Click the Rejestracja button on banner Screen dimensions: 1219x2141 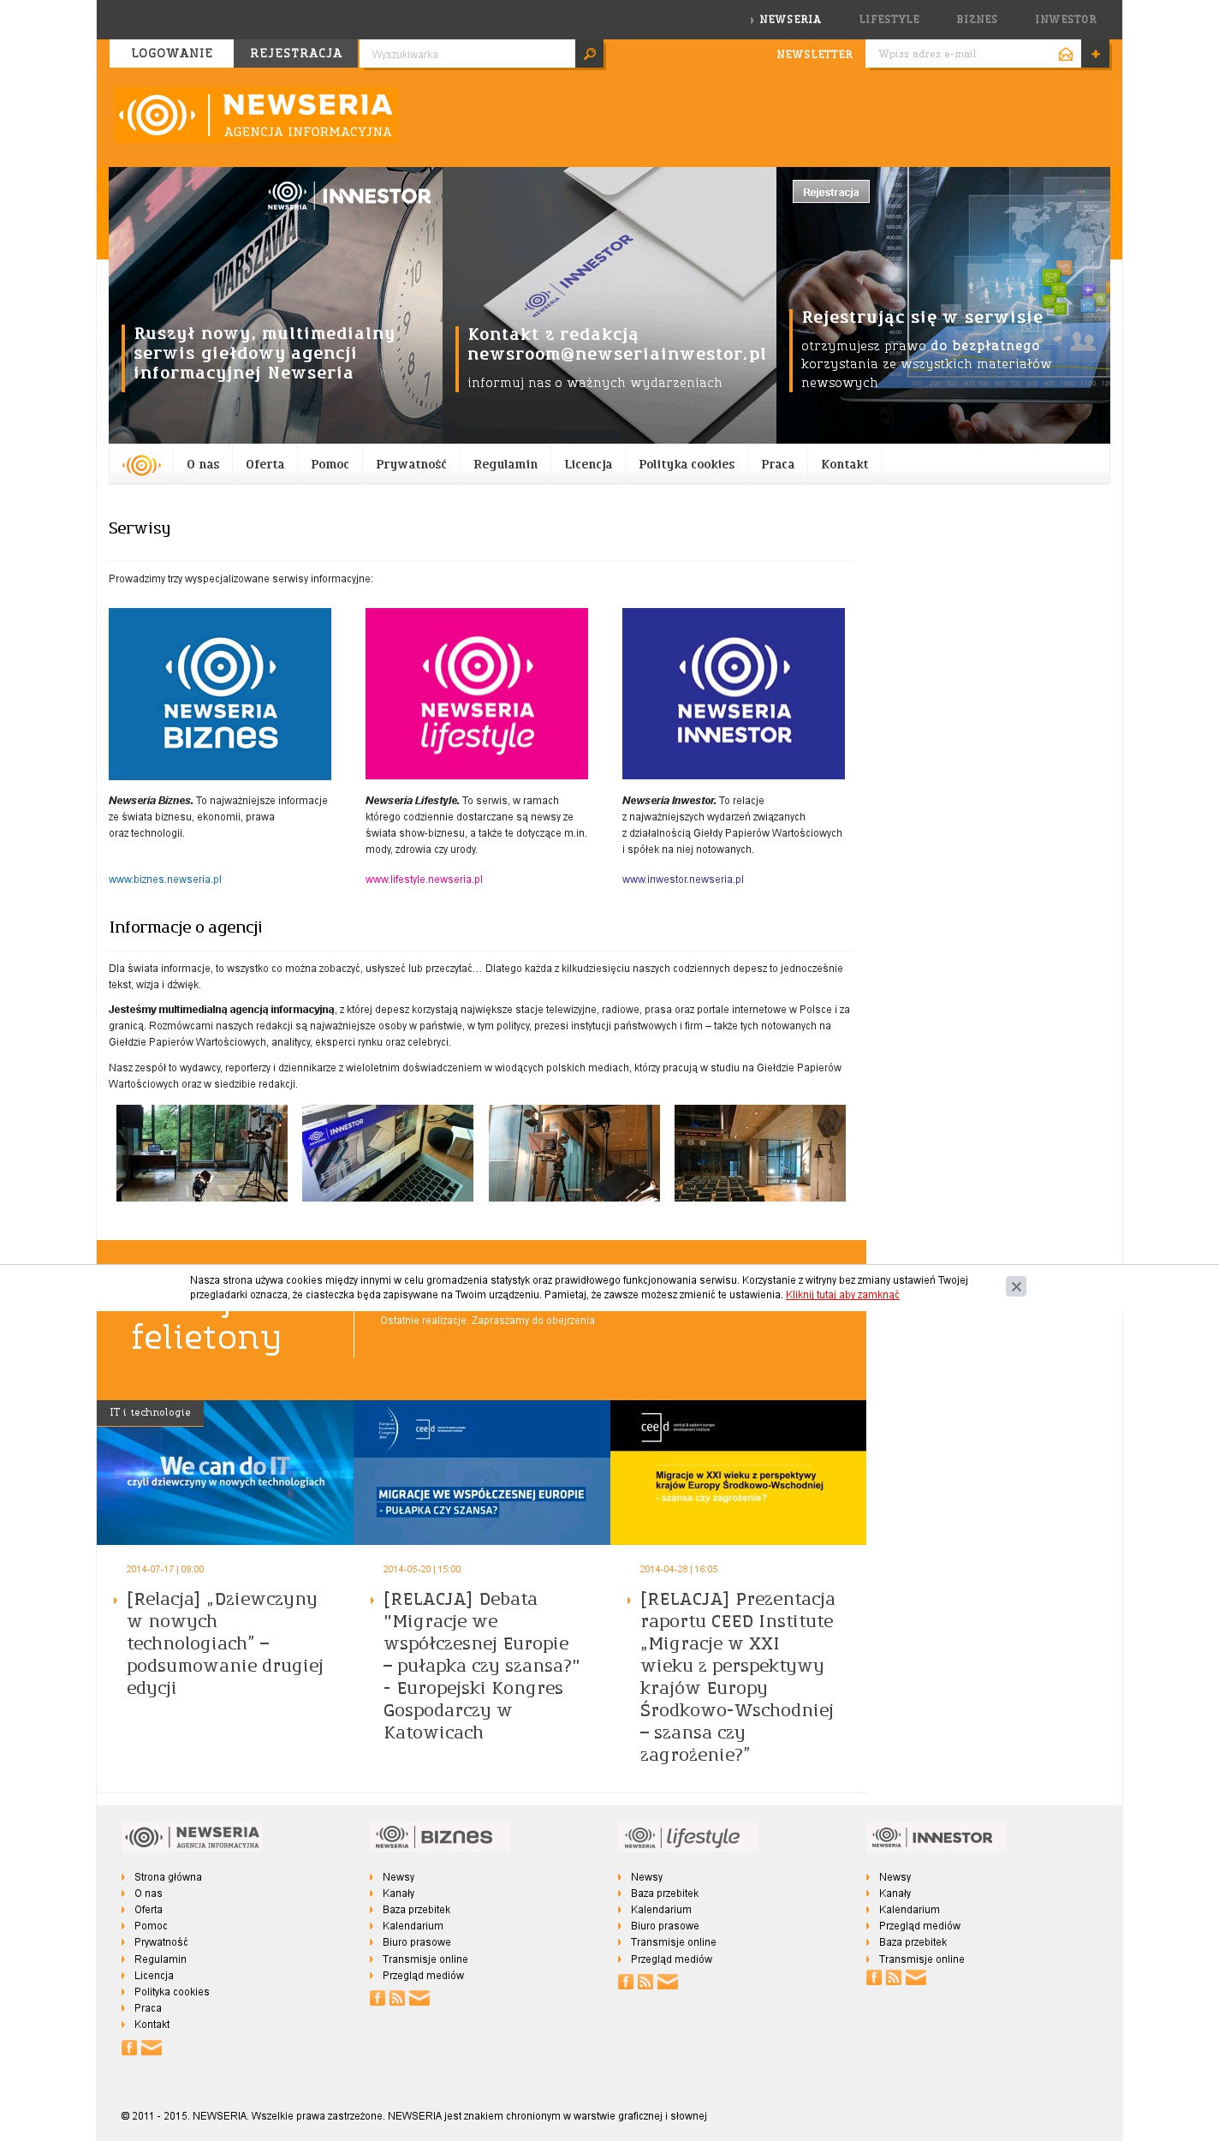click(830, 192)
